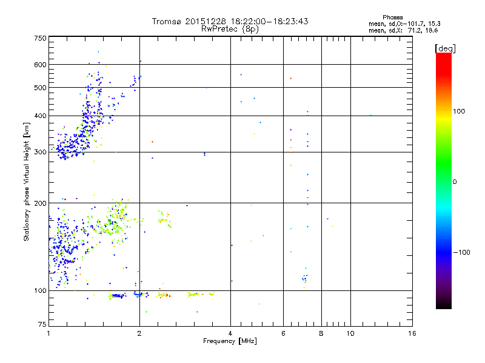
Task: Click the 'mean, sd,X: 71.2, 18.6' statistics line
Action: (403, 31)
